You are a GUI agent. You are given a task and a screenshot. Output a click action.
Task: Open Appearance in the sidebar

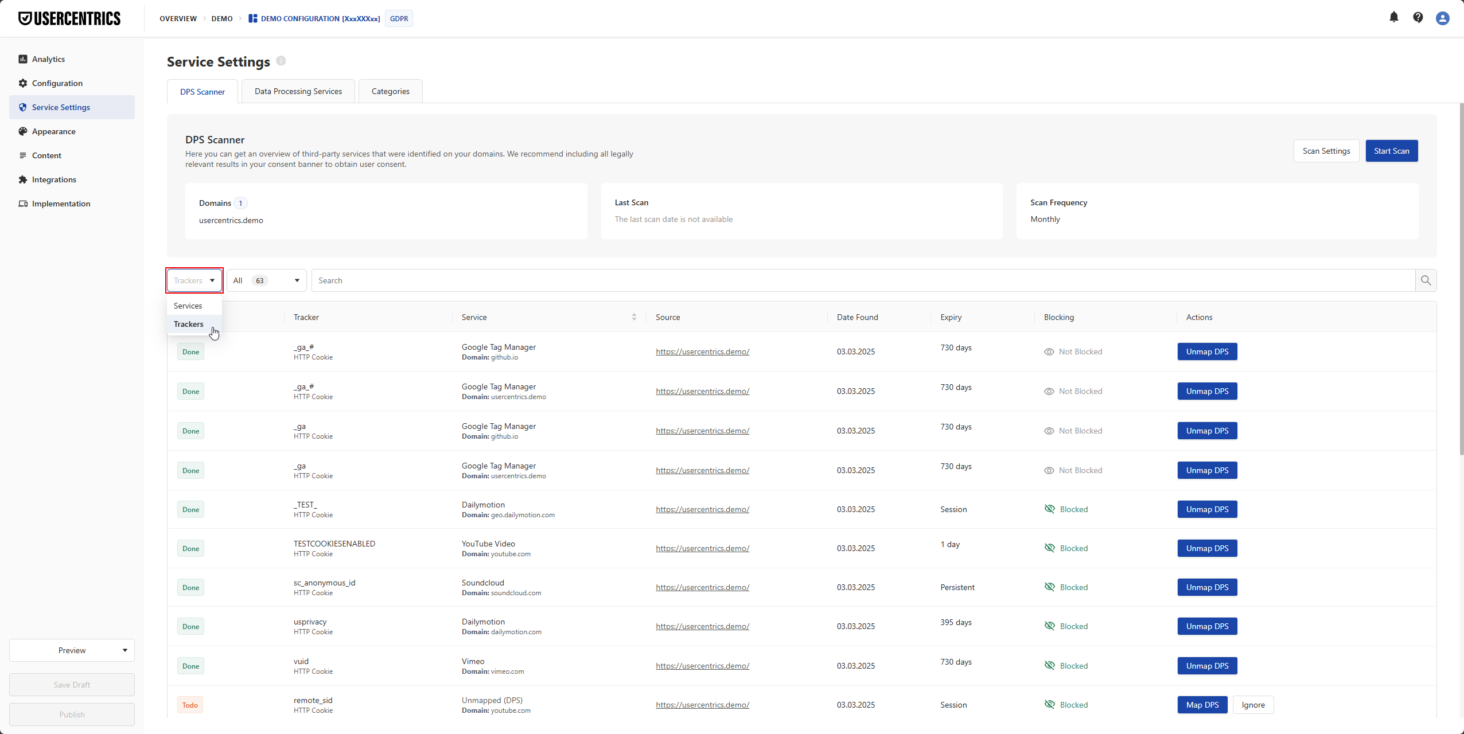click(72, 131)
